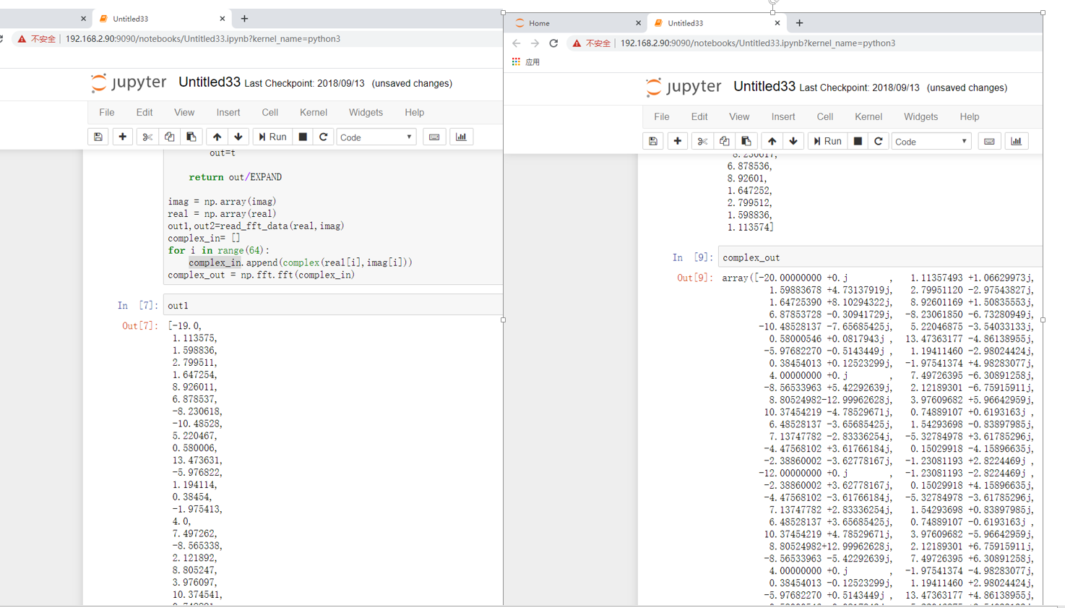Open Help menu in right window

(x=970, y=116)
